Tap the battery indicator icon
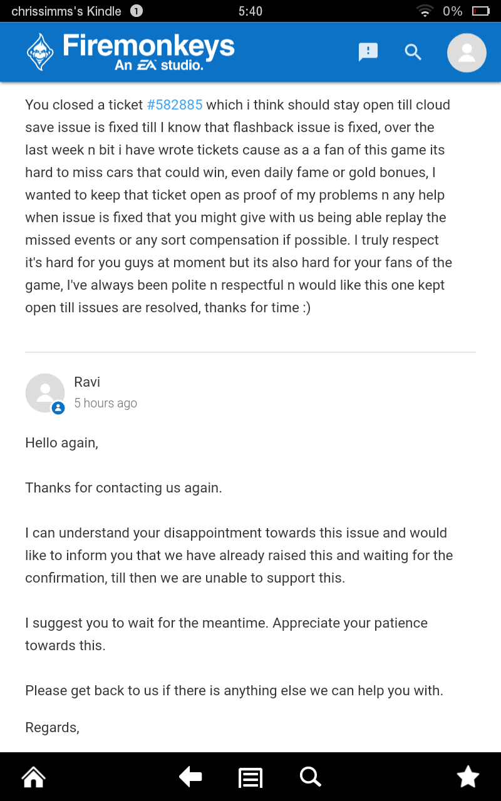This screenshot has height=801, width=501. point(480,11)
